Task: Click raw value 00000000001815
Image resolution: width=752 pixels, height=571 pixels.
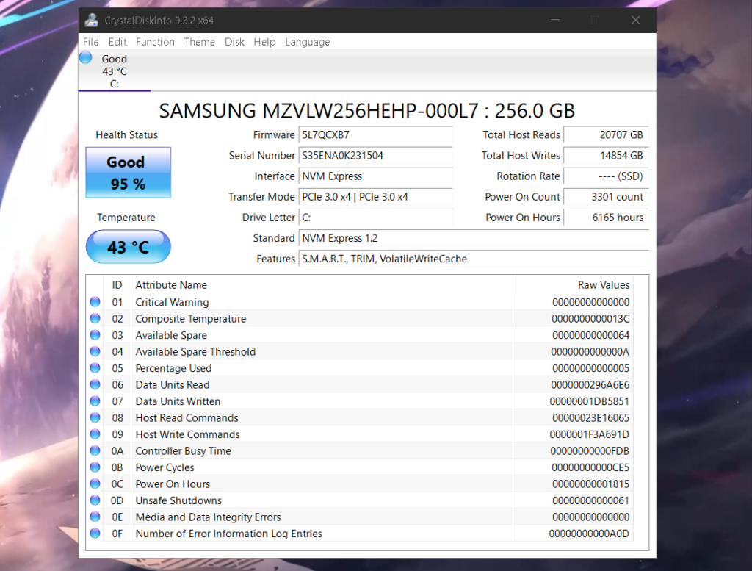Action: (590, 484)
